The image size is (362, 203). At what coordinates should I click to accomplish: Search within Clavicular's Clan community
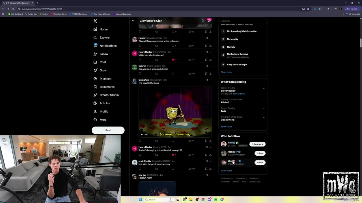(203, 21)
